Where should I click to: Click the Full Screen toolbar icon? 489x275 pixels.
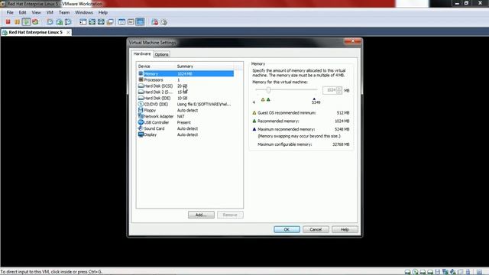point(92,22)
